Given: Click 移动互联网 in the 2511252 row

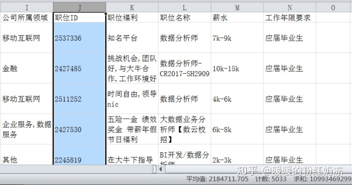Looking at the screenshot, I should click(26, 99).
